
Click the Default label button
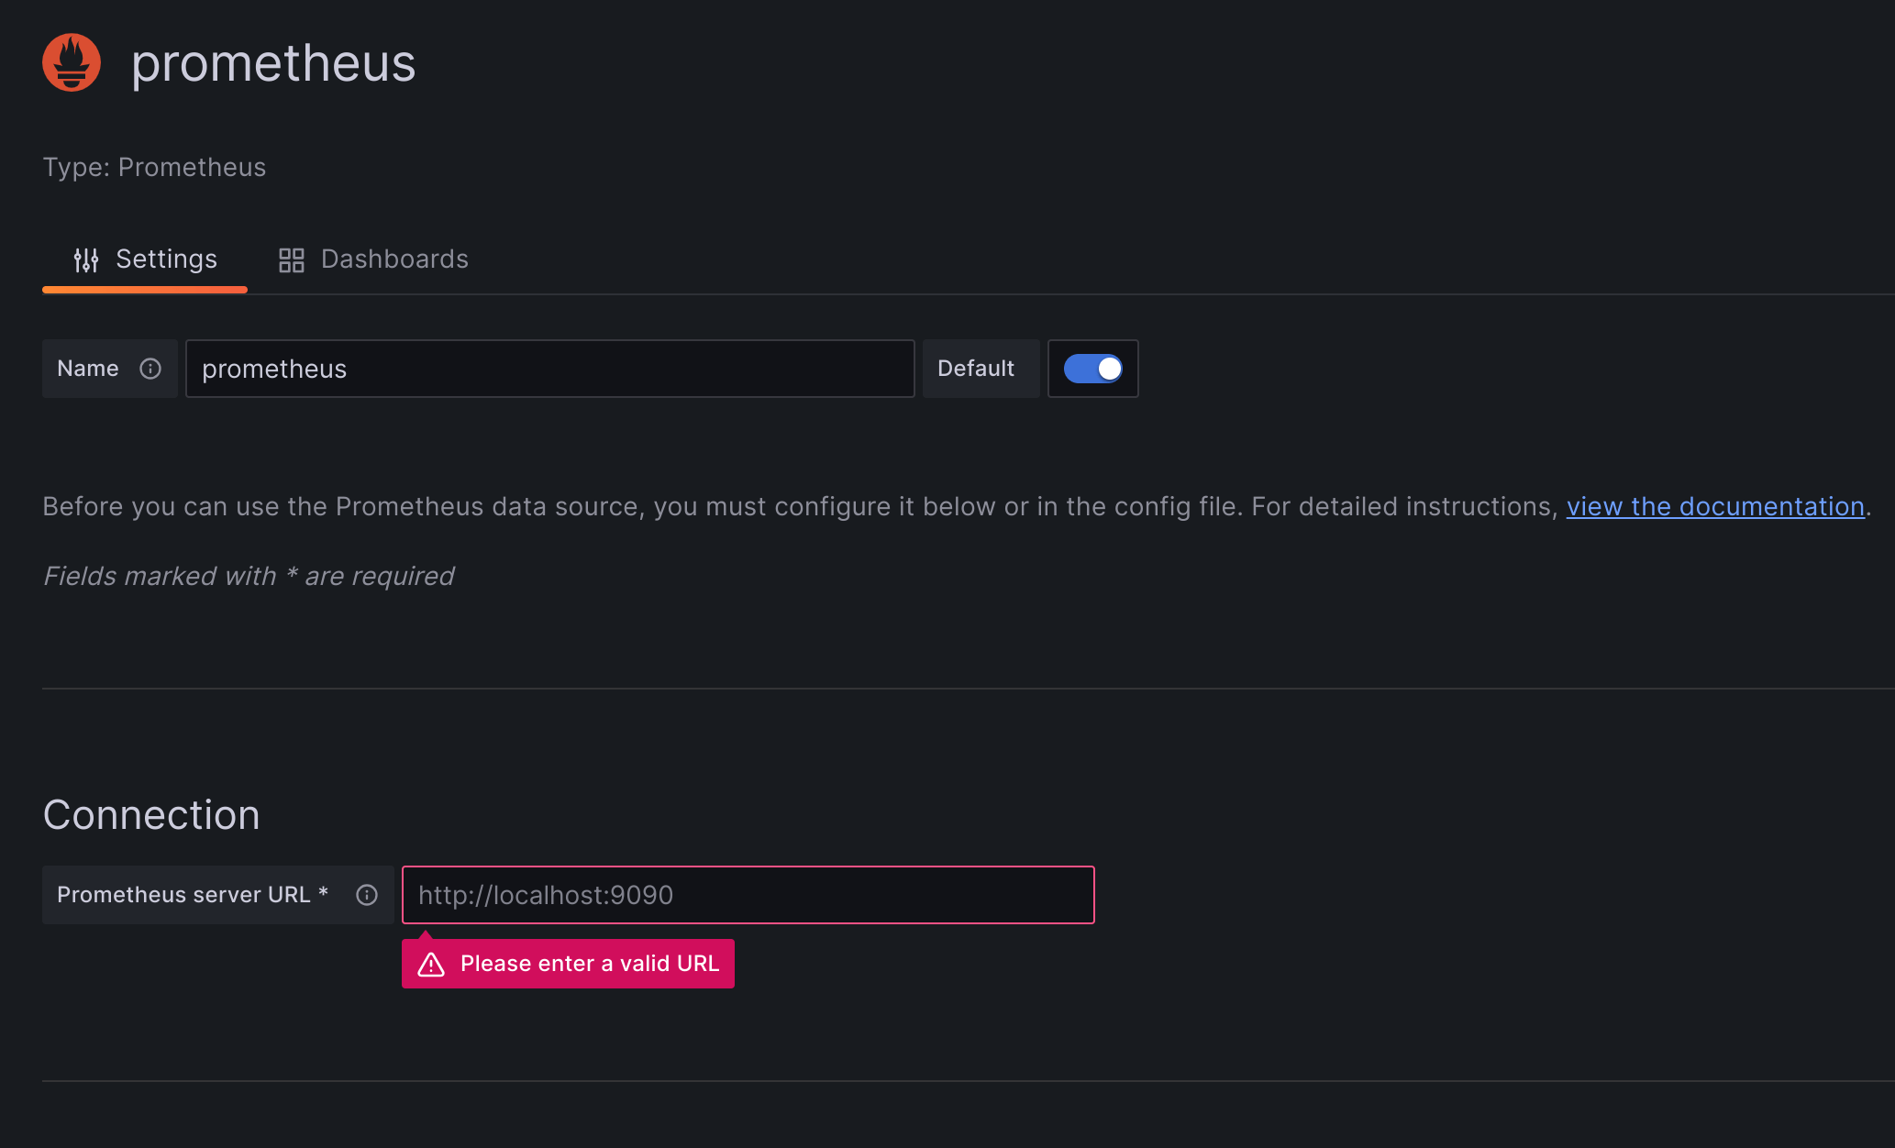(976, 369)
